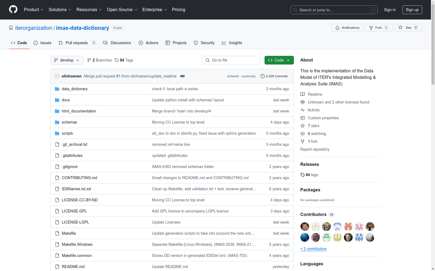Switch to the Projects tab
Image resolution: width=435 pixels, height=271 pixels.
point(176,43)
